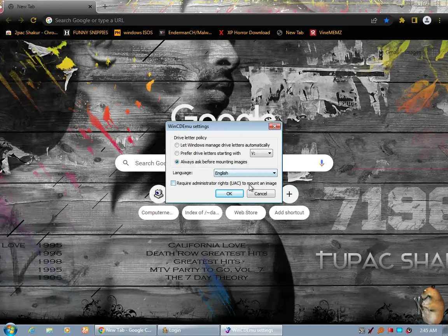
Task: Open the Extensions puzzle piece menu
Action: (402, 20)
